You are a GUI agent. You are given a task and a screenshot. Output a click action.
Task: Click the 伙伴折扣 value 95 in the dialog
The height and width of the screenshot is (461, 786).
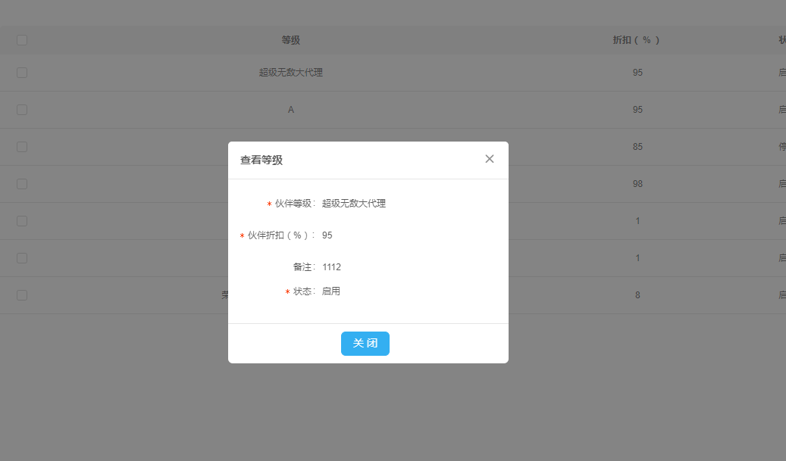327,235
